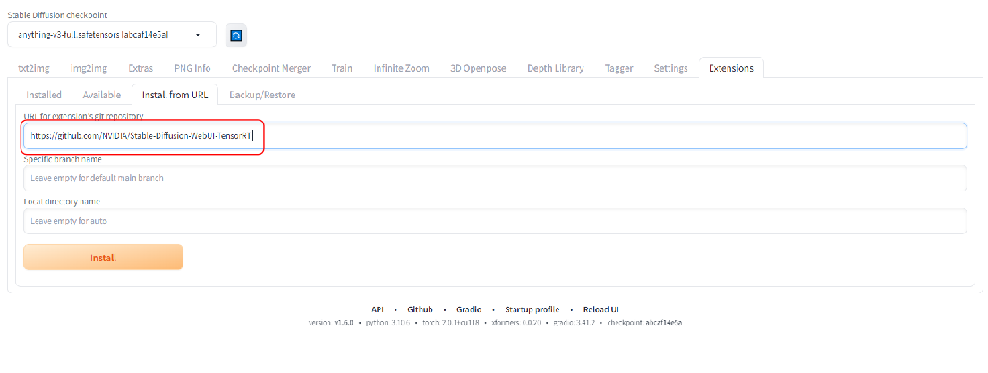The image size is (988, 373).
Task: Switch to the Infinite Zoom tab
Action: tap(402, 68)
